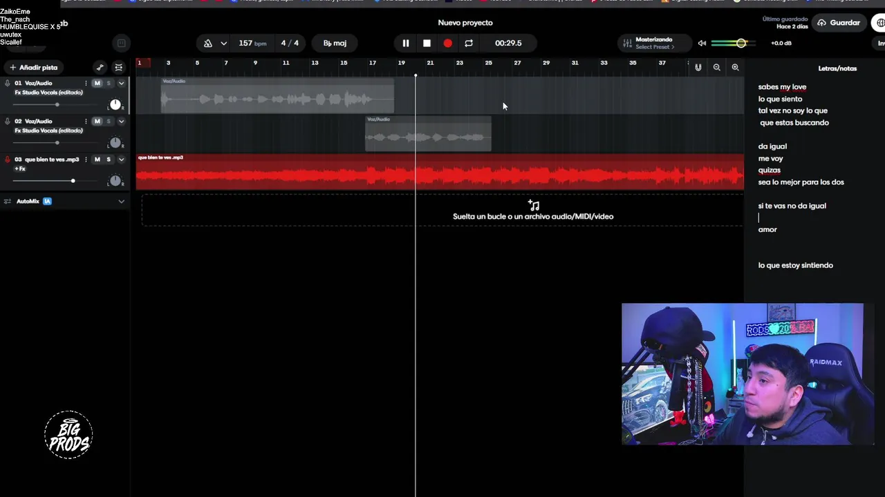Viewport: 885px width, 497px height.
Task: Mute track 03 que bien te ves .mp3
Action: pyautogui.click(x=97, y=159)
